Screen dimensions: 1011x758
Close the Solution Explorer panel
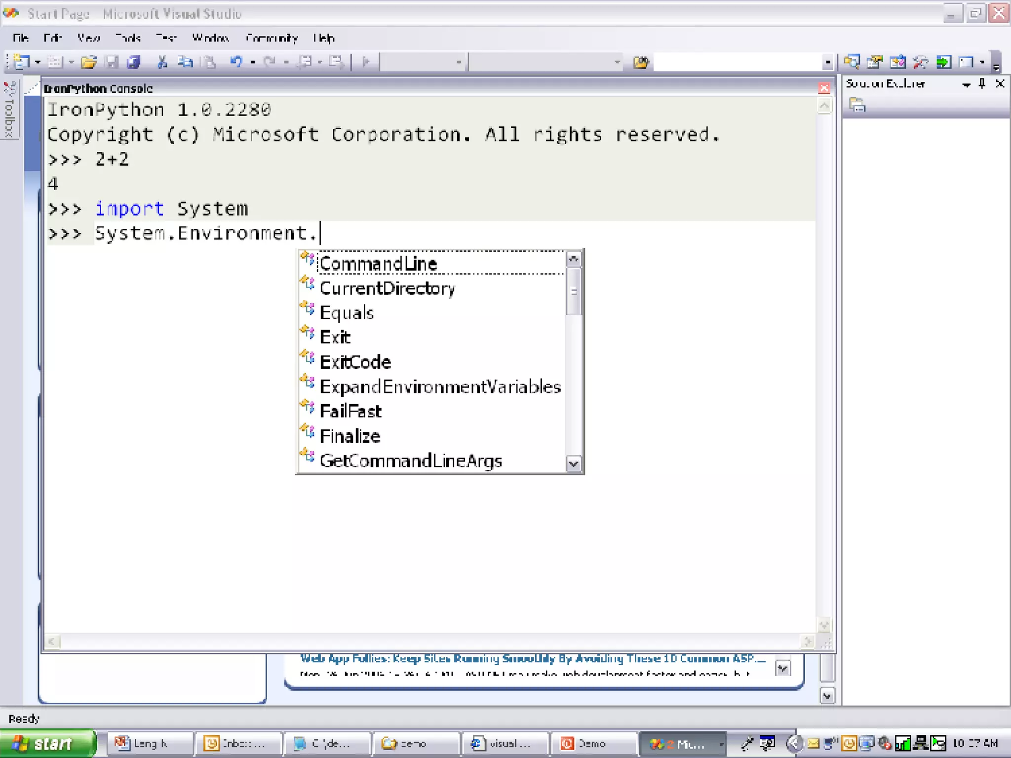point(1000,84)
